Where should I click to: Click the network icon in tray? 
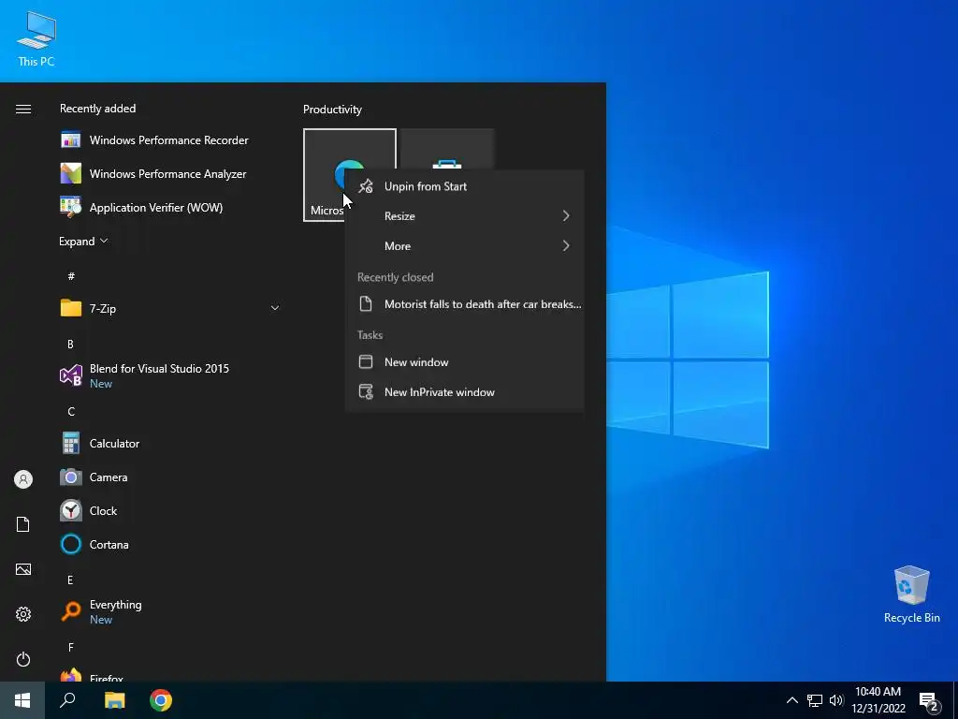pyautogui.click(x=815, y=700)
